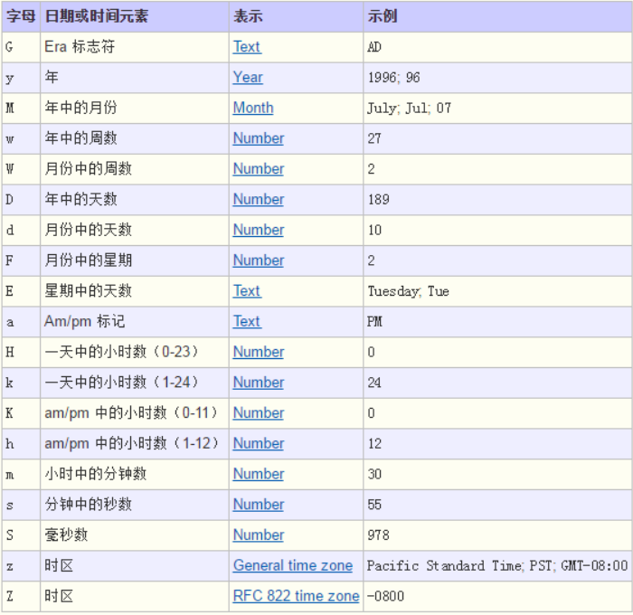Open the Text link for Am/pm 标记
Viewport: 633px width, 615px height.
coord(247,321)
